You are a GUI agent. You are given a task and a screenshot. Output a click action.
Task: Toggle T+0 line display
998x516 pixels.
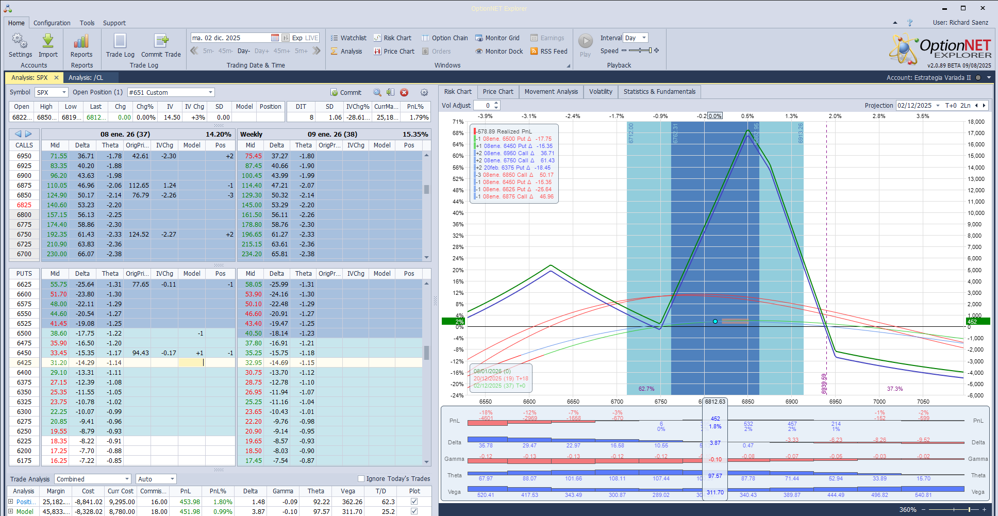pyautogui.click(x=951, y=105)
